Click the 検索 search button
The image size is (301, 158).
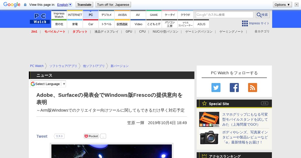(x=263, y=15)
